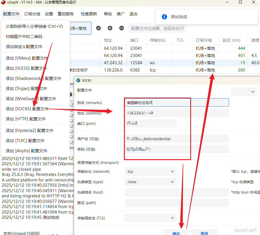Image resolution: width=260 pixels, height=235 pixels.
Task: Click the 别名 (remarks) text field
Action: coord(177,103)
